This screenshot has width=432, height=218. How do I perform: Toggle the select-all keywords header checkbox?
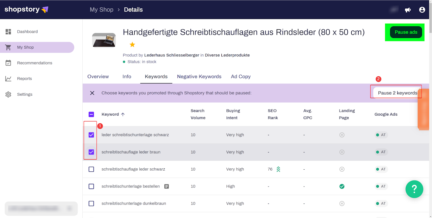click(x=91, y=115)
